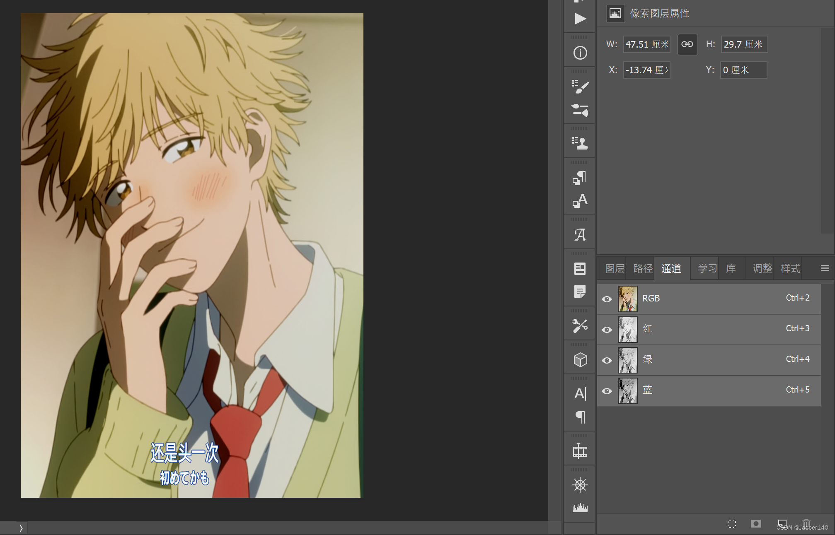
Task: Click the Ctrl+3 shortcut text
Action: point(798,328)
